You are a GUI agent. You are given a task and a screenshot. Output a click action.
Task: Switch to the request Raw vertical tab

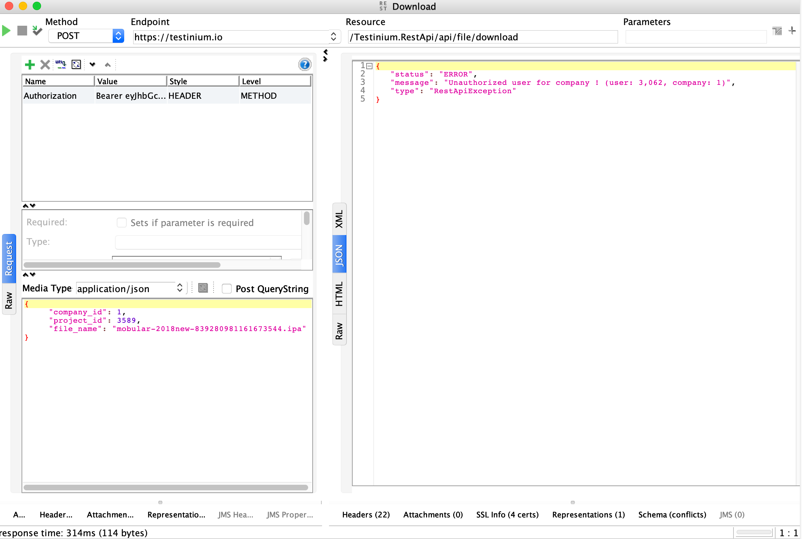point(9,300)
